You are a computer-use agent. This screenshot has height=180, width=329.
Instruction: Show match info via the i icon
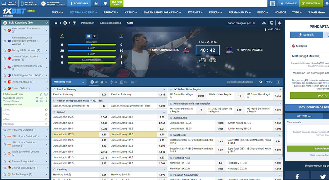pyautogui.click(x=265, y=29)
